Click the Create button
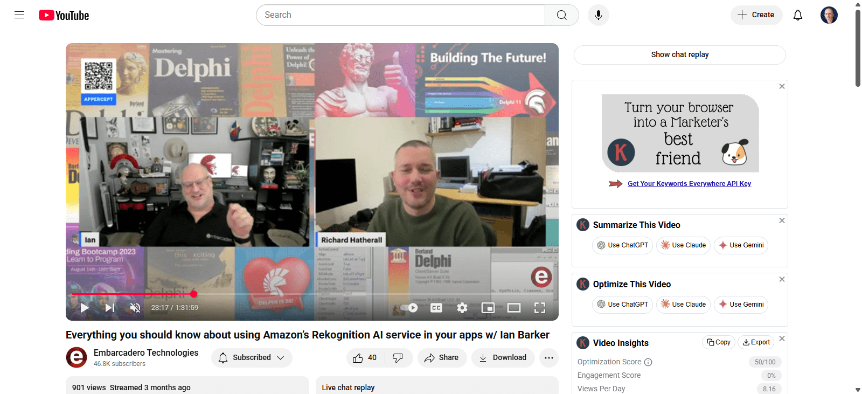 pyautogui.click(x=756, y=15)
